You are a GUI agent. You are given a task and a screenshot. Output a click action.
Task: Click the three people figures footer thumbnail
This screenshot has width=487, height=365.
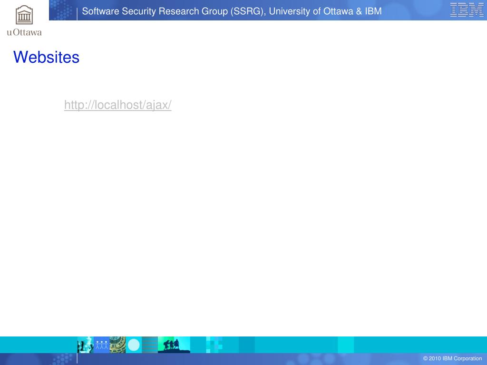pos(102,345)
